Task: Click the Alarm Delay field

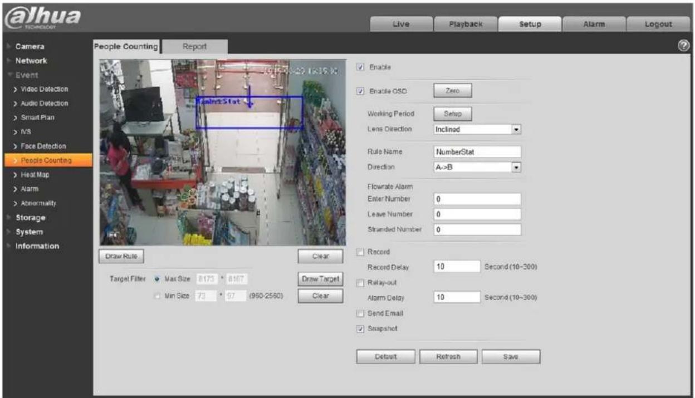Action: click(457, 297)
